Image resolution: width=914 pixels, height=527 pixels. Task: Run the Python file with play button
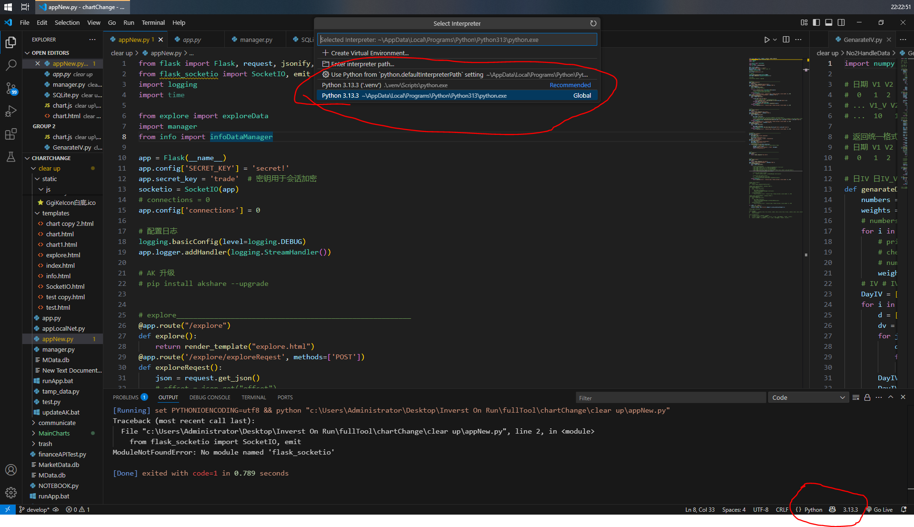click(767, 40)
